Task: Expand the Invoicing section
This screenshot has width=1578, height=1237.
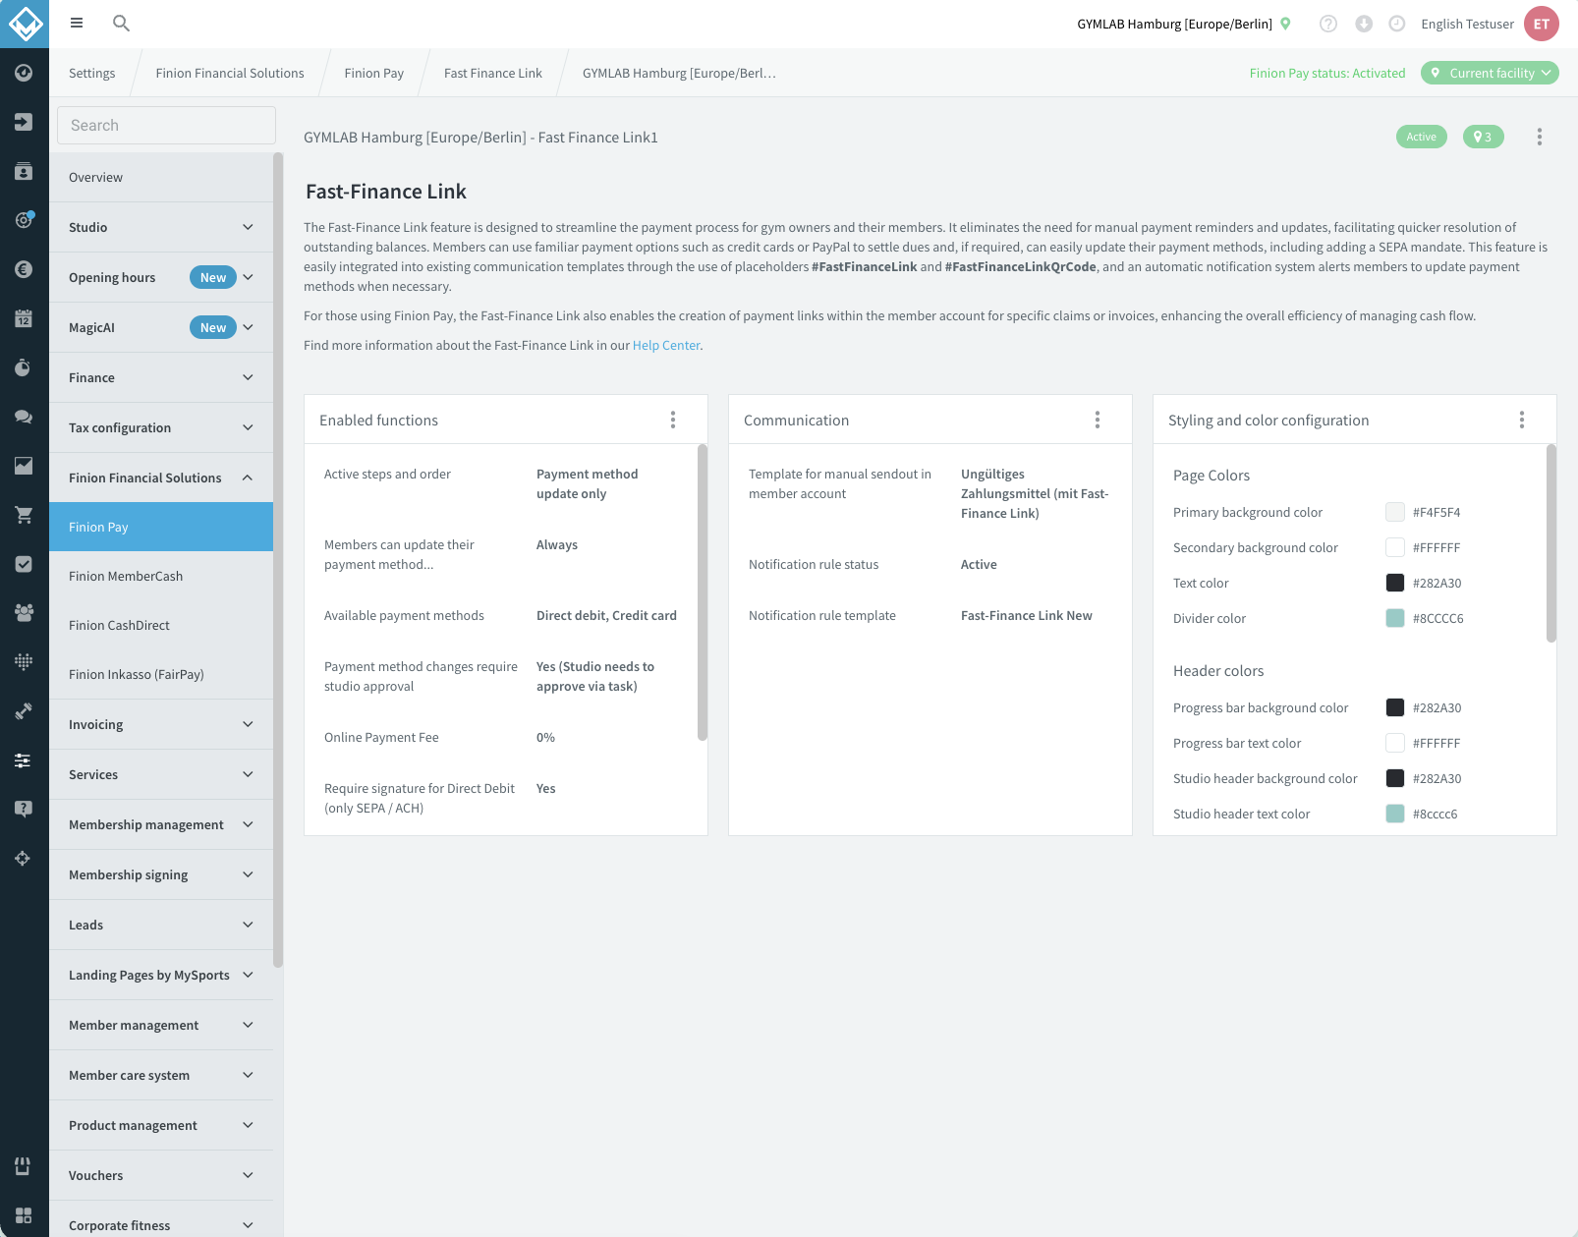Action: [x=161, y=724]
